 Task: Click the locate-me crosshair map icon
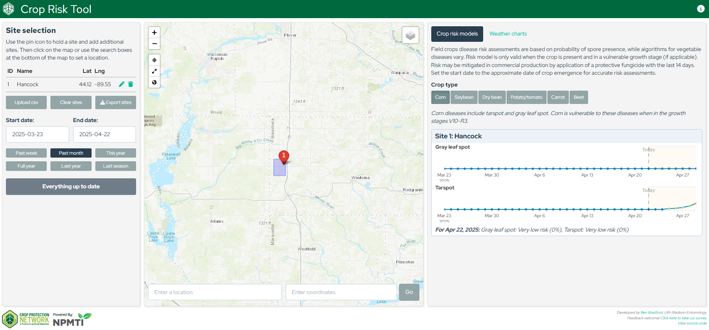point(154,60)
